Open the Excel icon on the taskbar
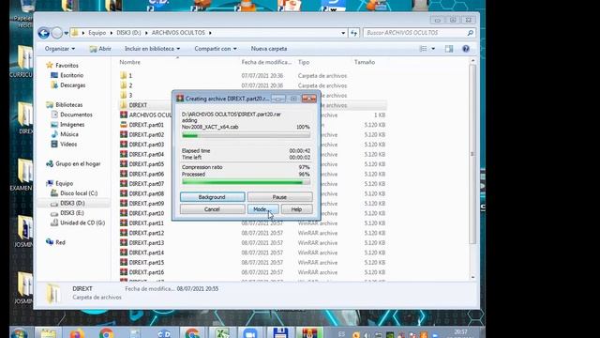600x338 pixels. point(221,333)
